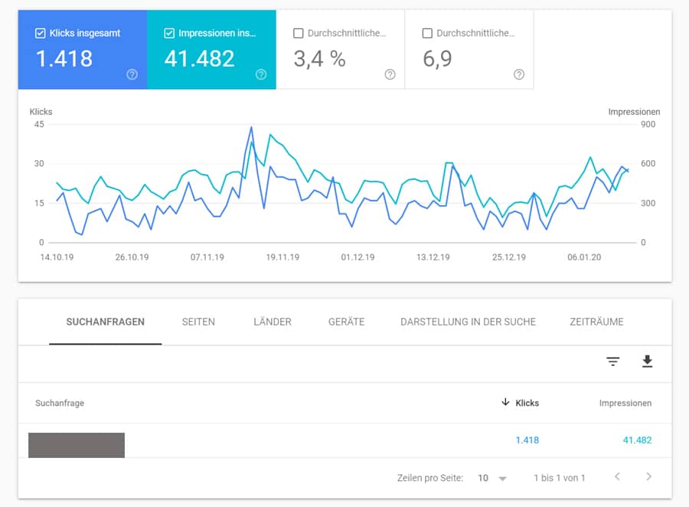
Task: Enable the 3,4 % Durchschnittliche checkbox
Action: pos(298,34)
